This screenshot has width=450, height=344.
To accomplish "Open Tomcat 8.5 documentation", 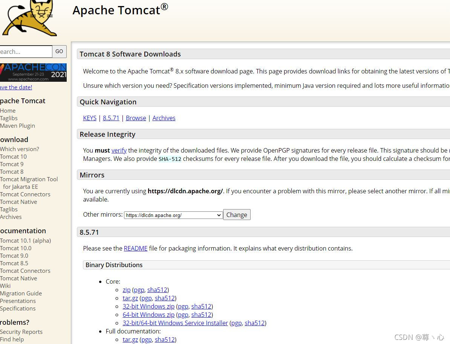I will pos(14,263).
